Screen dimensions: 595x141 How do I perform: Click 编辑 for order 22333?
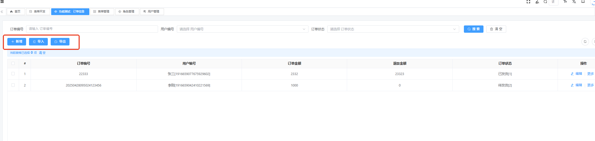point(576,74)
